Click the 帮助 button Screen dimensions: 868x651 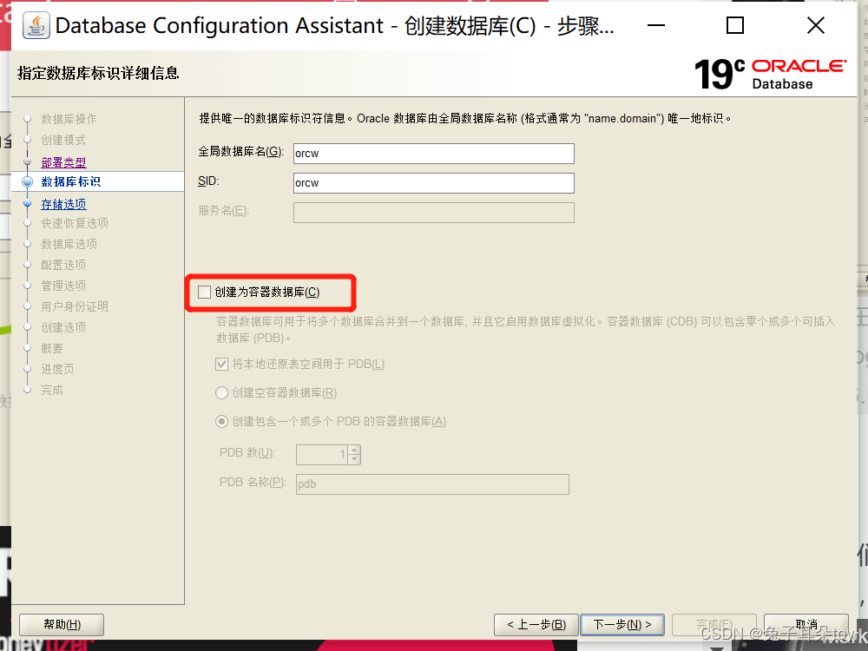[x=62, y=625]
